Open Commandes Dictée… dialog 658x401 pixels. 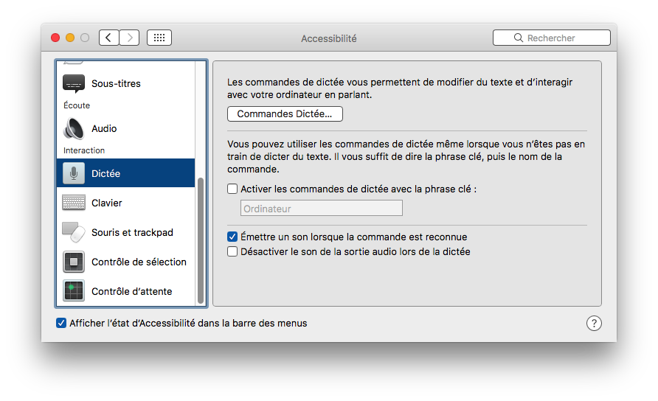pyautogui.click(x=285, y=114)
